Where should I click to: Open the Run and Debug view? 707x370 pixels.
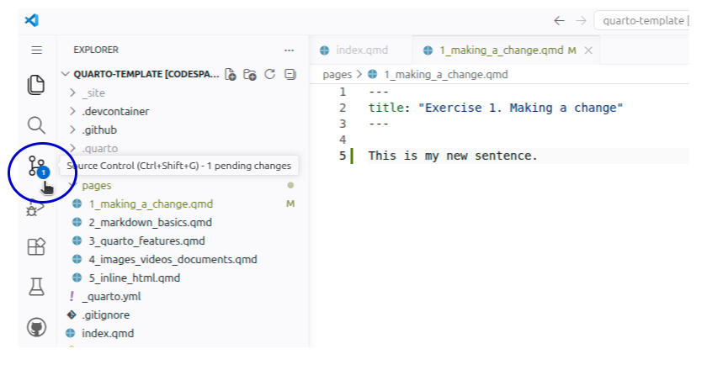[x=35, y=209]
